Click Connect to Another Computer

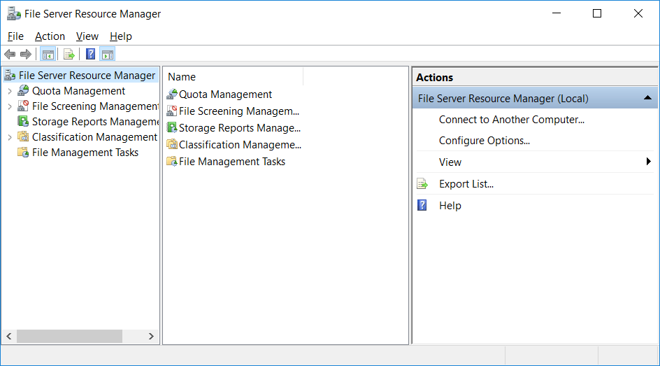[511, 120]
